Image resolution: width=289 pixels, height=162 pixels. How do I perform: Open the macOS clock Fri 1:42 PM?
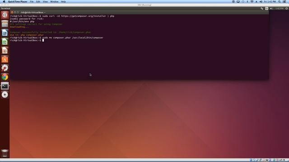(270, 1)
